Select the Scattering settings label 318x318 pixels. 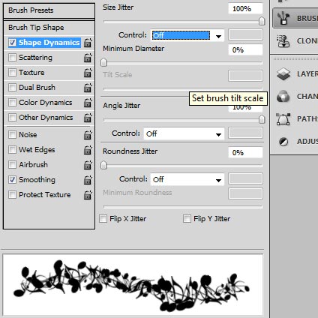point(35,58)
